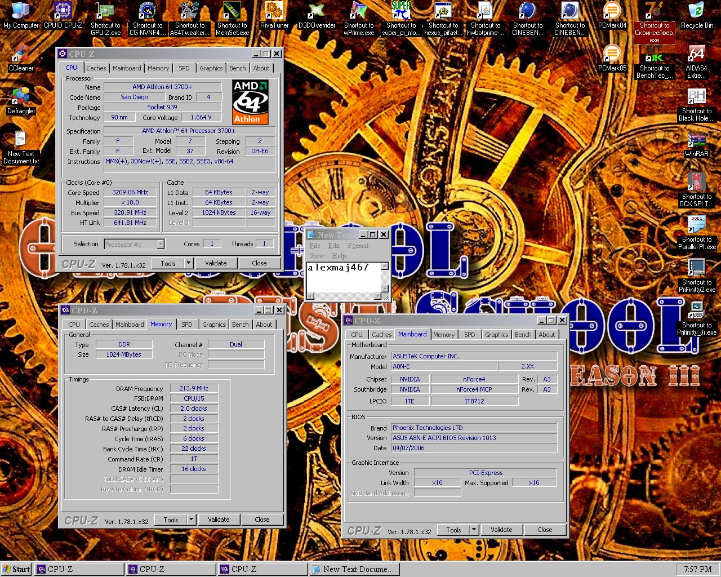Switch to New Text Document taskbar button
The image size is (721, 577).
[x=354, y=569]
